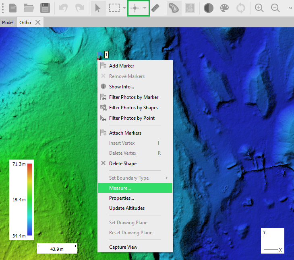Expand the toolbar overflow chevron

click(290, 8)
